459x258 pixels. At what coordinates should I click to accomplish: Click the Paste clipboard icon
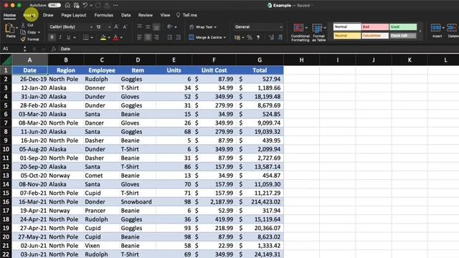pyautogui.click(x=9, y=29)
